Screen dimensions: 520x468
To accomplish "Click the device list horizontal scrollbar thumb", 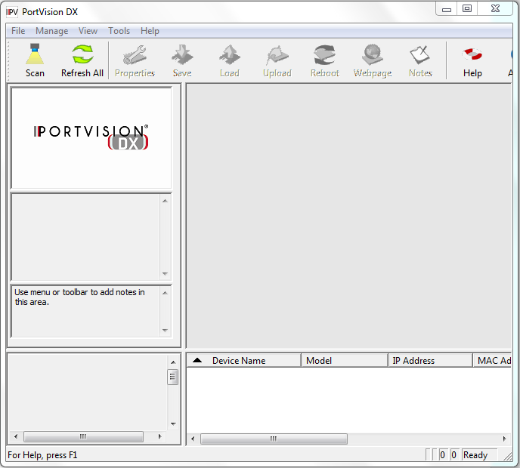I will click(274, 439).
